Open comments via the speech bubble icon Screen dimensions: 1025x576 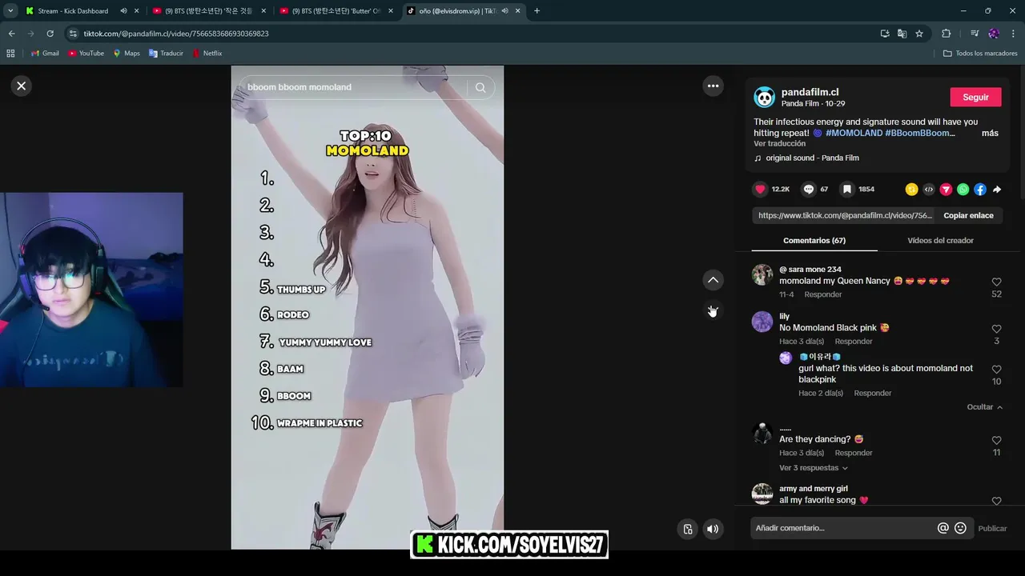click(x=809, y=190)
